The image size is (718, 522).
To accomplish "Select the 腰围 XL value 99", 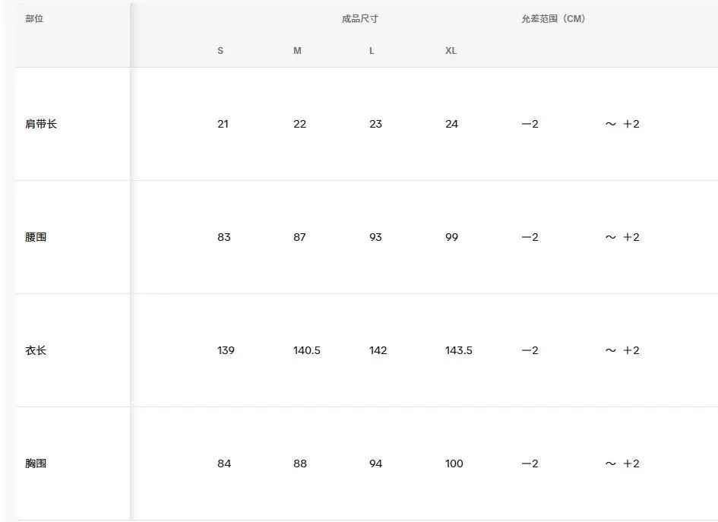I will [x=451, y=237].
